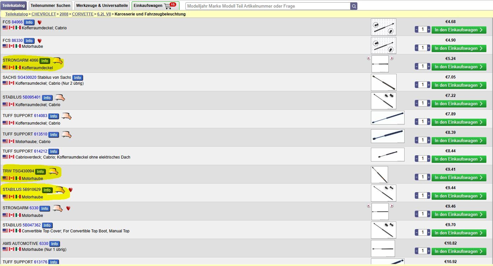Click heart icon next to STRONGARM 6330
The width and height of the screenshot is (493, 266).
click(68, 208)
